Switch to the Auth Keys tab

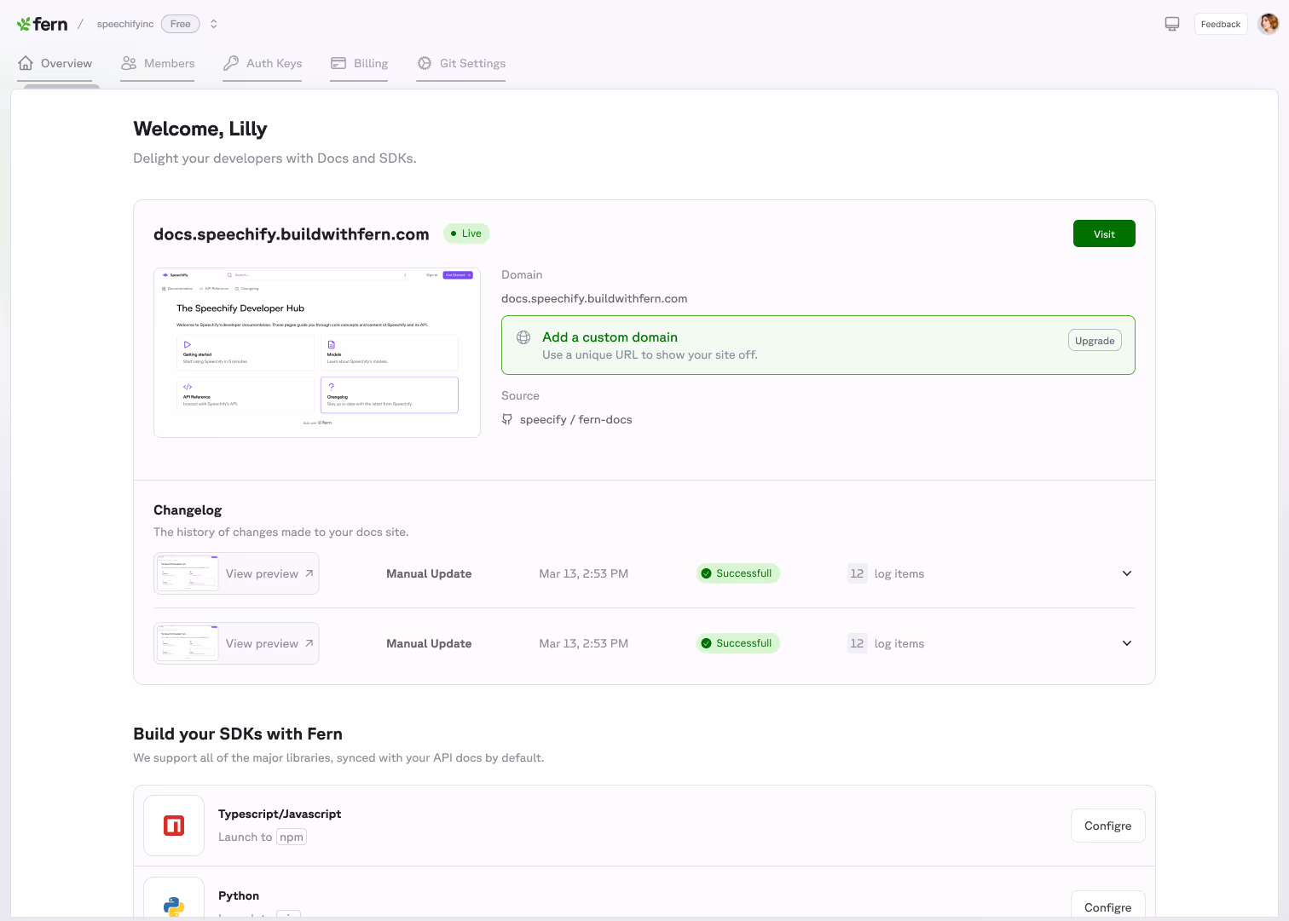(x=263, y=63)
